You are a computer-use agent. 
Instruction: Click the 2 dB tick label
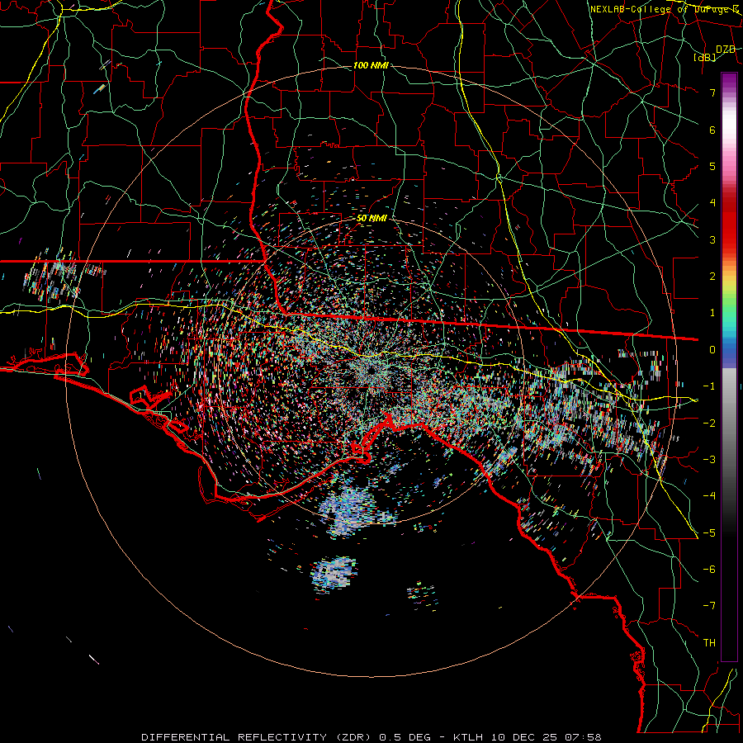tap(712, 277)
